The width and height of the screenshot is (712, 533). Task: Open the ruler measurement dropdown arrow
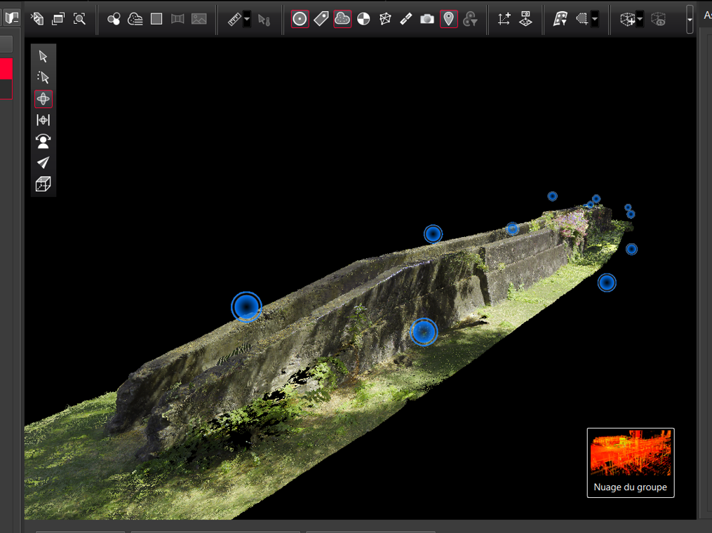coord(247,20)
